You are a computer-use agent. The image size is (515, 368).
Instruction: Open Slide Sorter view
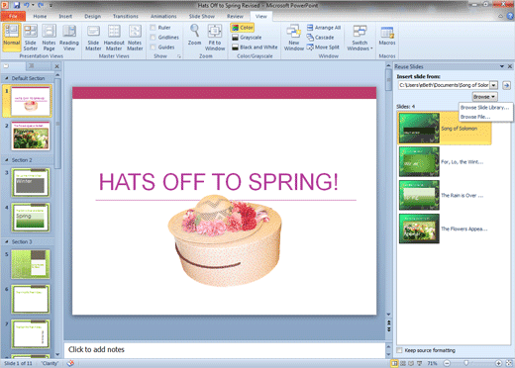30,38
